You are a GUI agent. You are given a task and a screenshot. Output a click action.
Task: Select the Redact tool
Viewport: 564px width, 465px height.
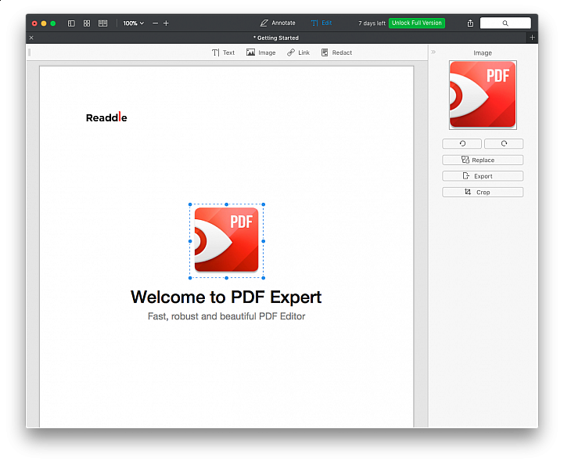pos(336,52)
